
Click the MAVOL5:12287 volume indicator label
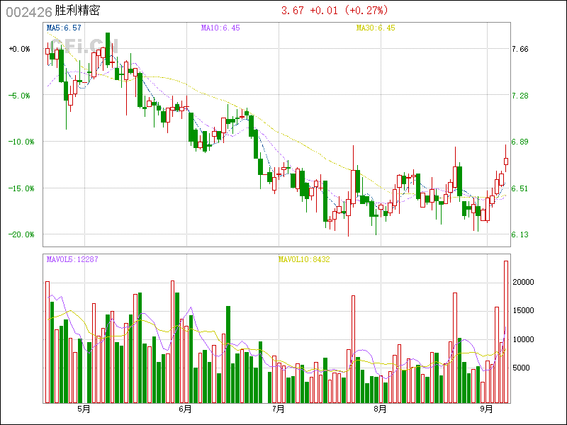click(72, 259)
